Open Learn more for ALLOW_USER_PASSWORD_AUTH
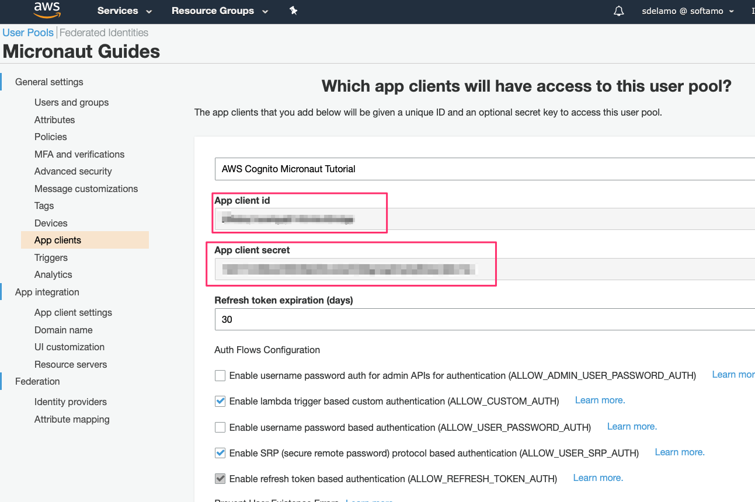The width and height of the screenshot is (755, 502). pyautogui.click(x=632, y=427)
